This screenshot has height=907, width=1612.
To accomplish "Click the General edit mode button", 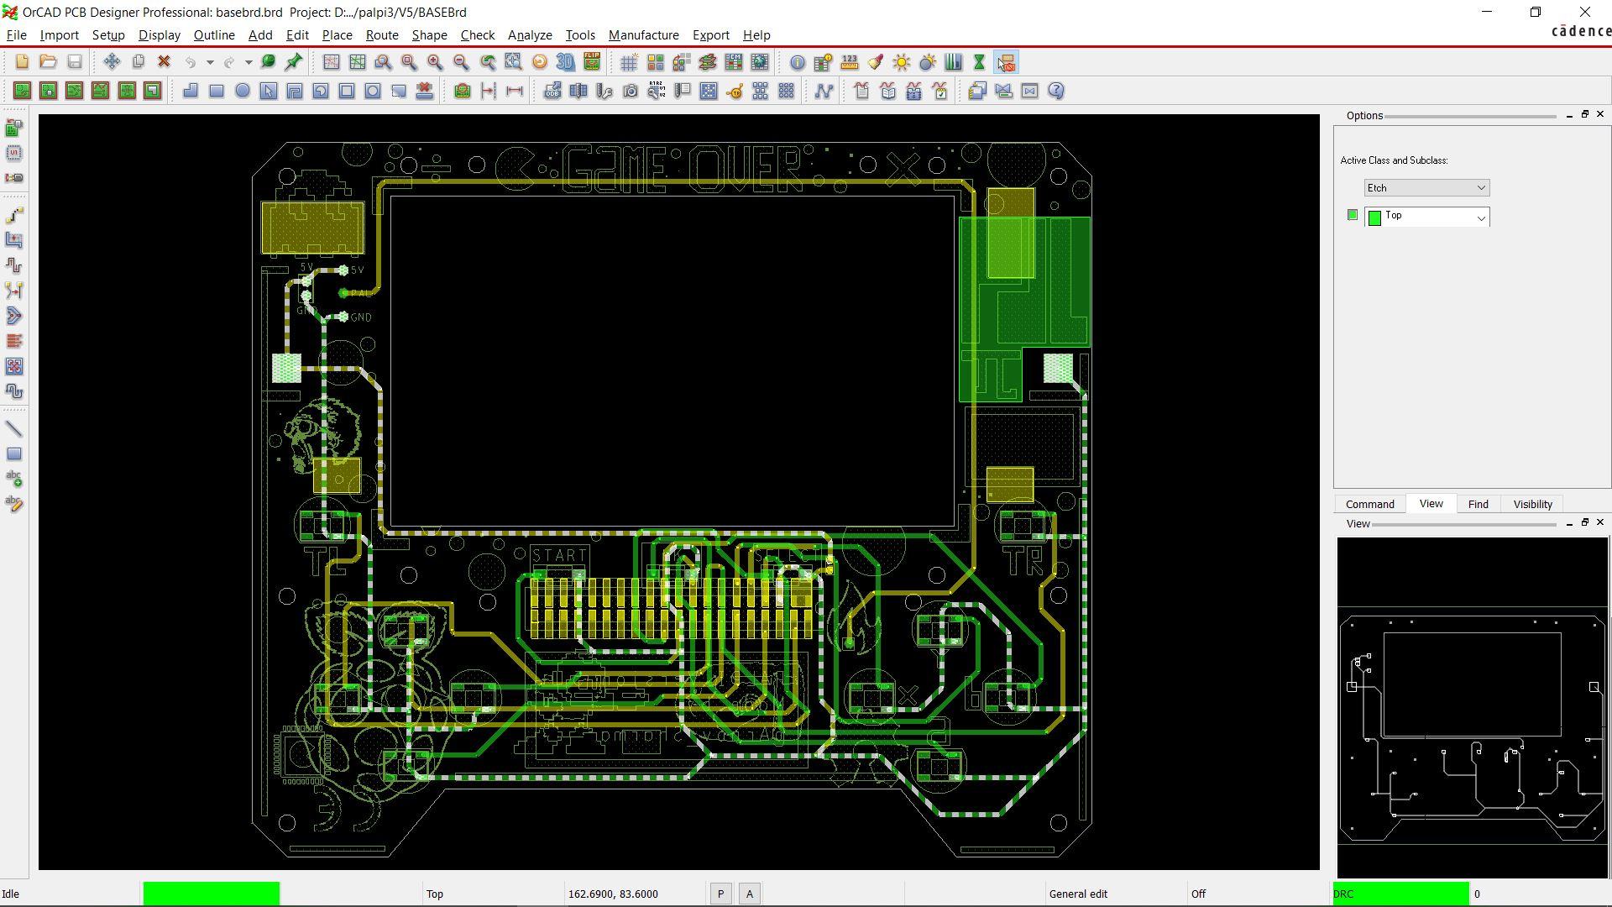I will (x=1078, y=894).
